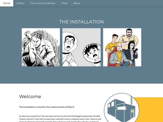Open the astronauts in space helmets comic image
Screen dimensions: 163x122
point(81,47)
